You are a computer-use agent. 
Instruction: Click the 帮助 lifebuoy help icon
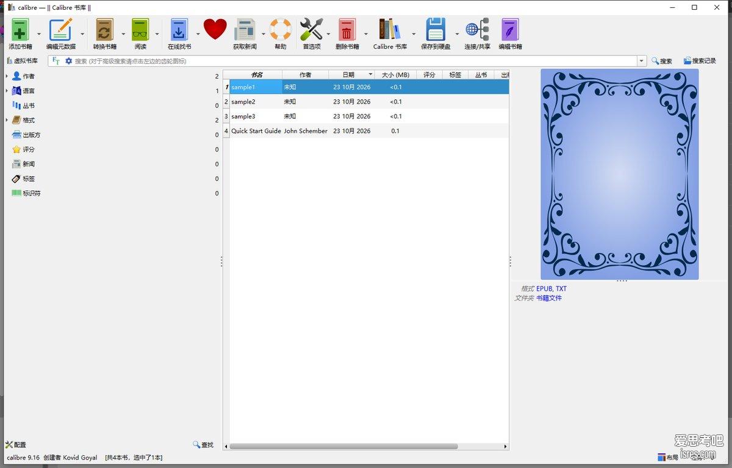281,30
